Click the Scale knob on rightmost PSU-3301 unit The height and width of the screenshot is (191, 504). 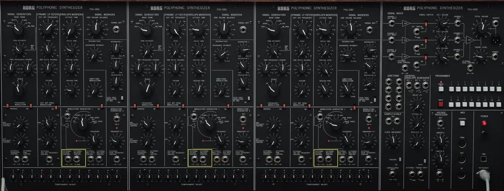274,90
